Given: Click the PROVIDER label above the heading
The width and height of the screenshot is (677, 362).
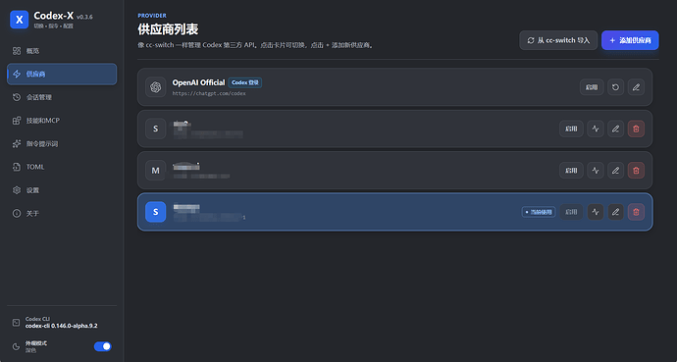Looking at the screenshot, I should [152, 16].
